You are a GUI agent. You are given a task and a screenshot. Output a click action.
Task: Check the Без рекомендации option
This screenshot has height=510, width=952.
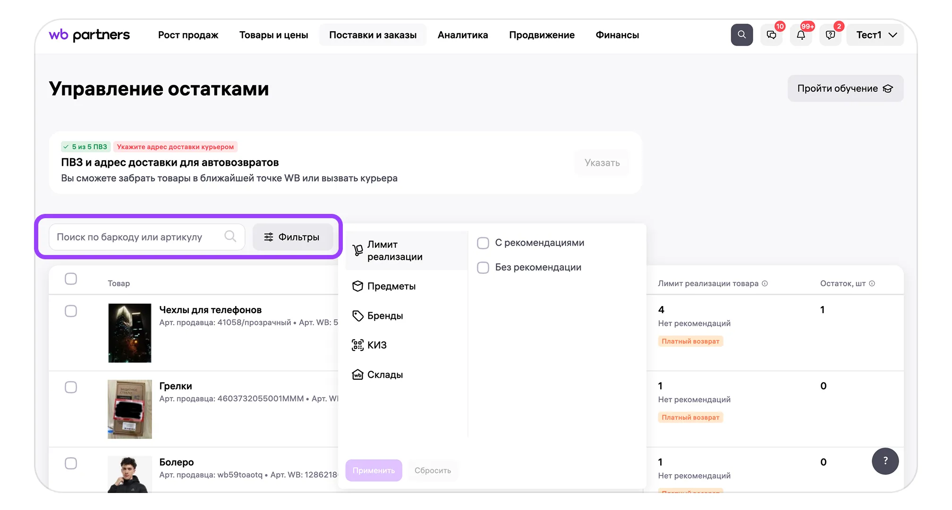pyautogui.click(x=483, y=268)
